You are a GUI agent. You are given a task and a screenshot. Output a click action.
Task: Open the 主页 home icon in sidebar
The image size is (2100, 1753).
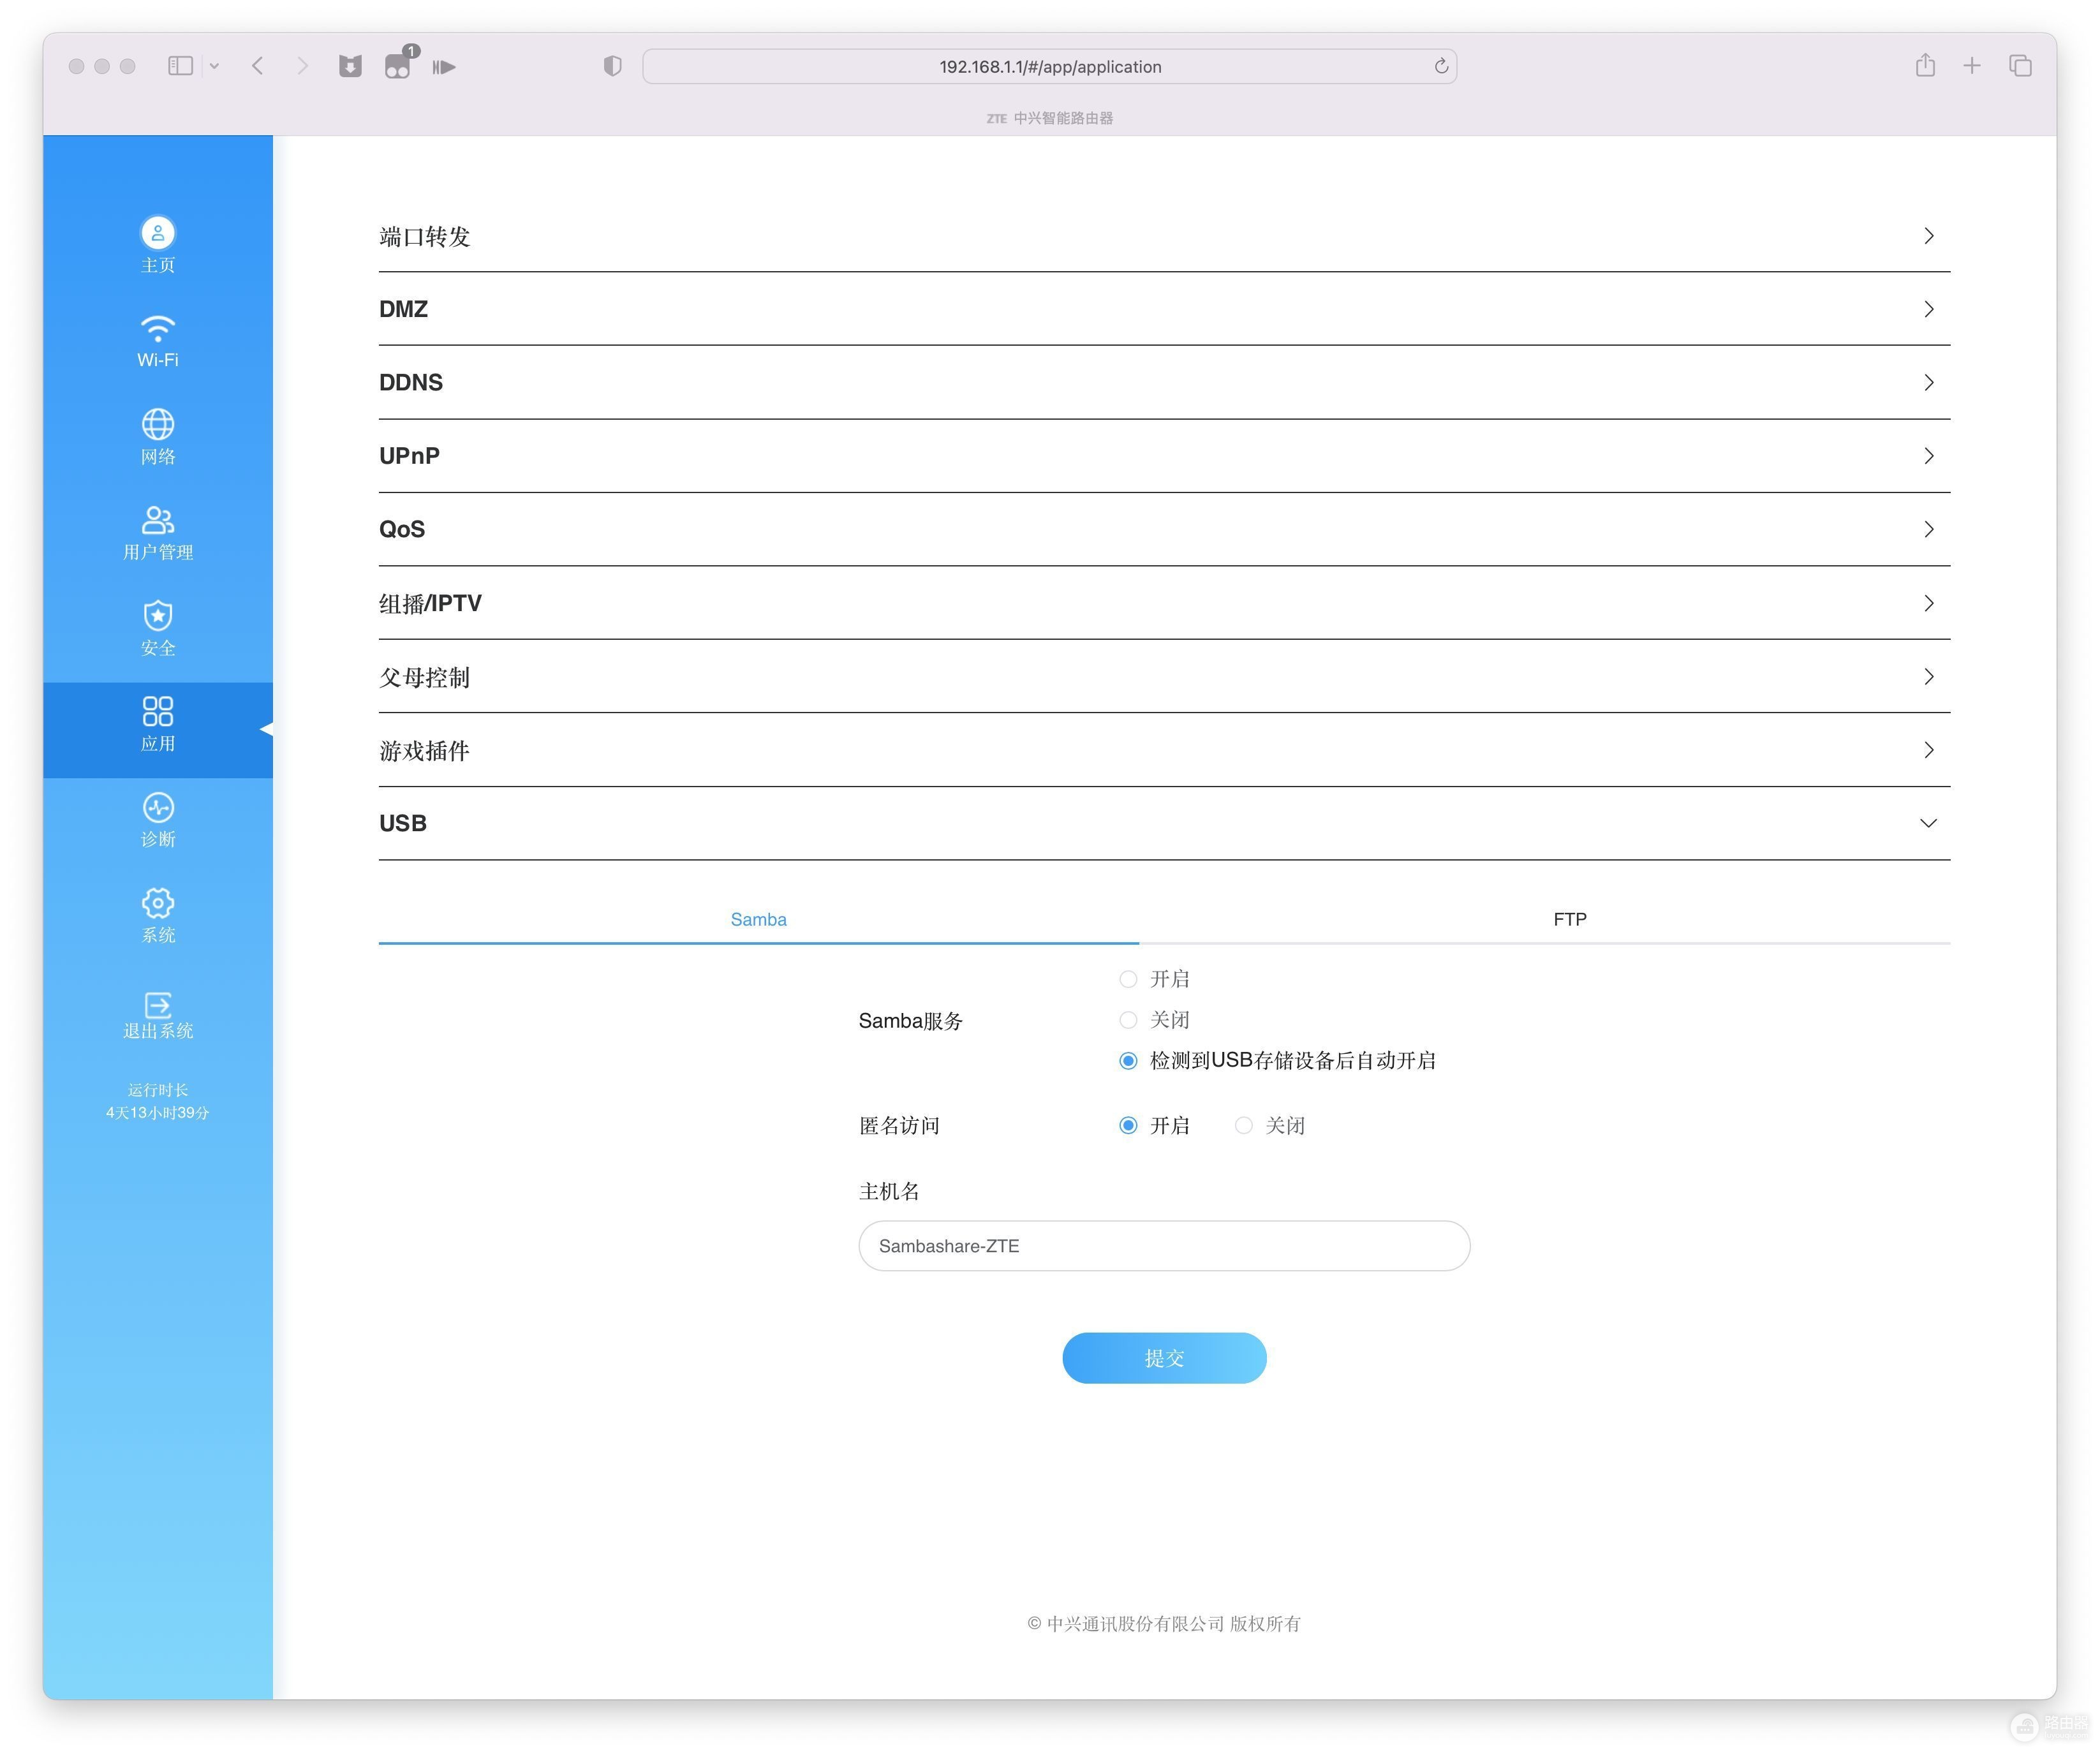click(x=158, y=233)
